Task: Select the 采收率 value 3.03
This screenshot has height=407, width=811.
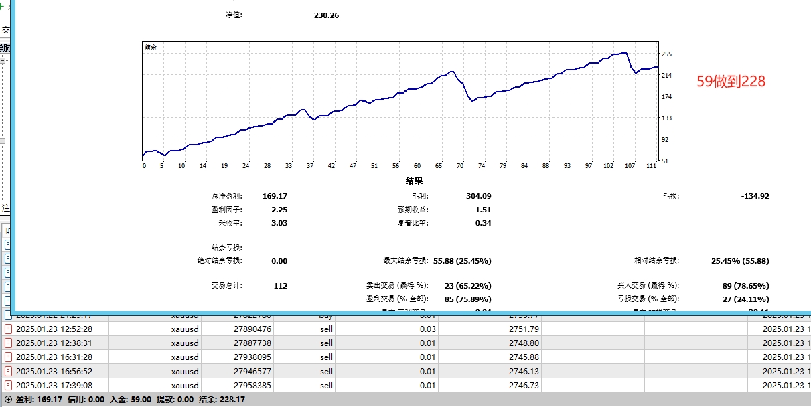Action: point(279,223)
